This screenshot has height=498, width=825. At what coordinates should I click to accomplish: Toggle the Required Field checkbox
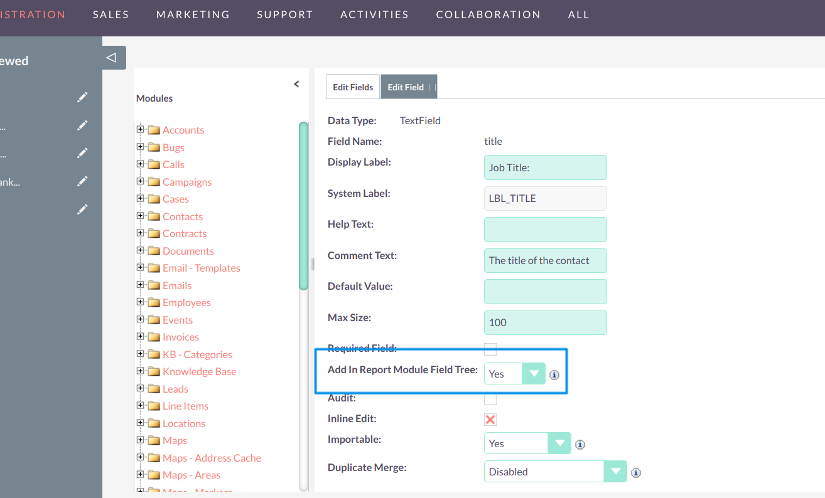(490, 349)
